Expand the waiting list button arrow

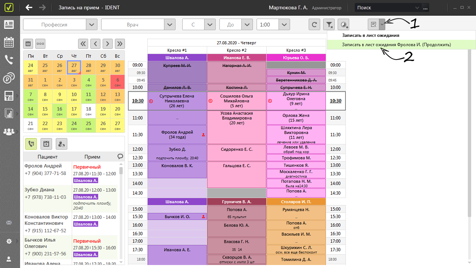pos(382,25)
